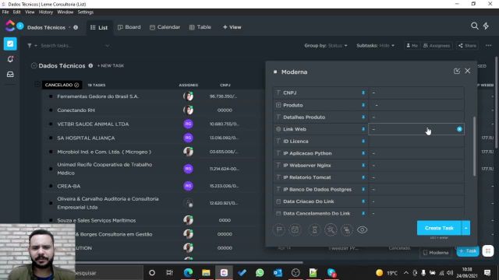This screenshot has width=499, height=280.
Task: Open the lightning bolt quick actions
Action: click(486, 26)
